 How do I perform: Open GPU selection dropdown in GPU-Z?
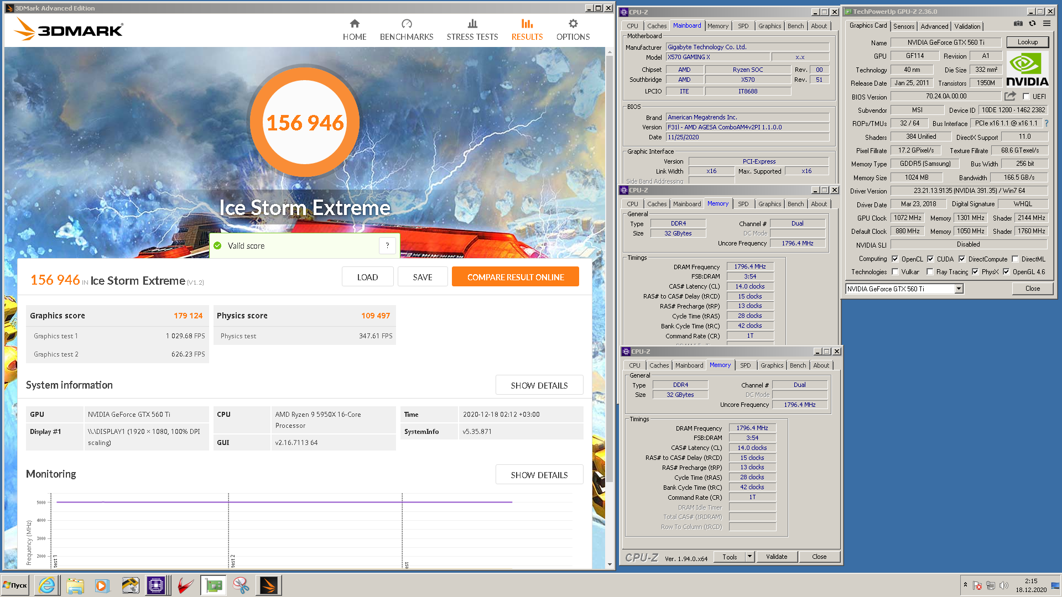click(x=959, y=289)
